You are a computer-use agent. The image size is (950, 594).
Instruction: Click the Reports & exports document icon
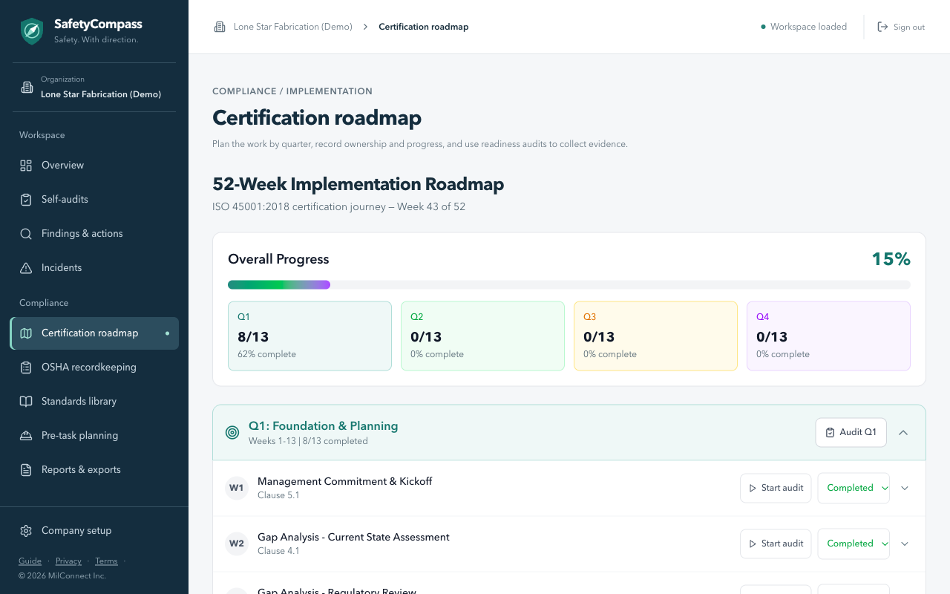26,470
